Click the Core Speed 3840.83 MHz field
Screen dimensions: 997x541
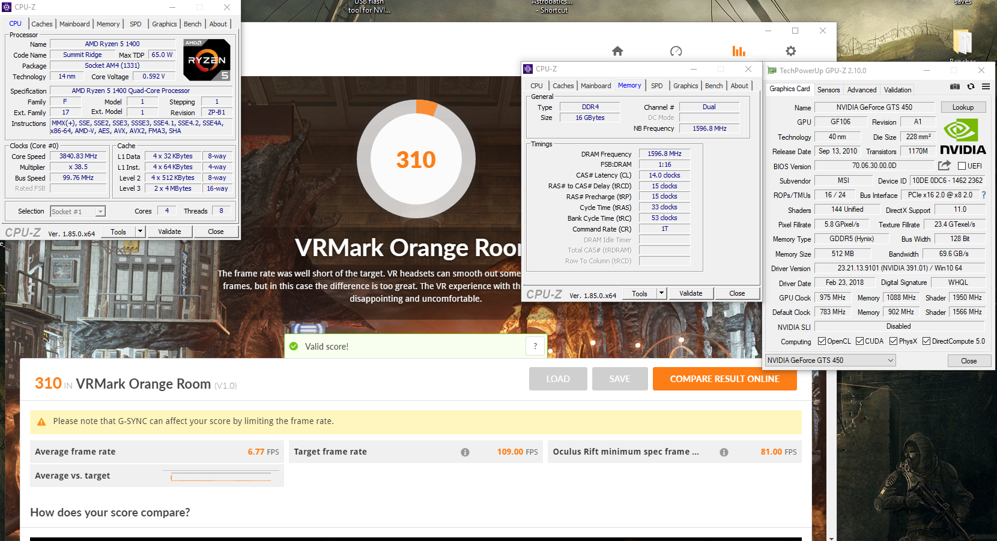(x=78, y=156)
